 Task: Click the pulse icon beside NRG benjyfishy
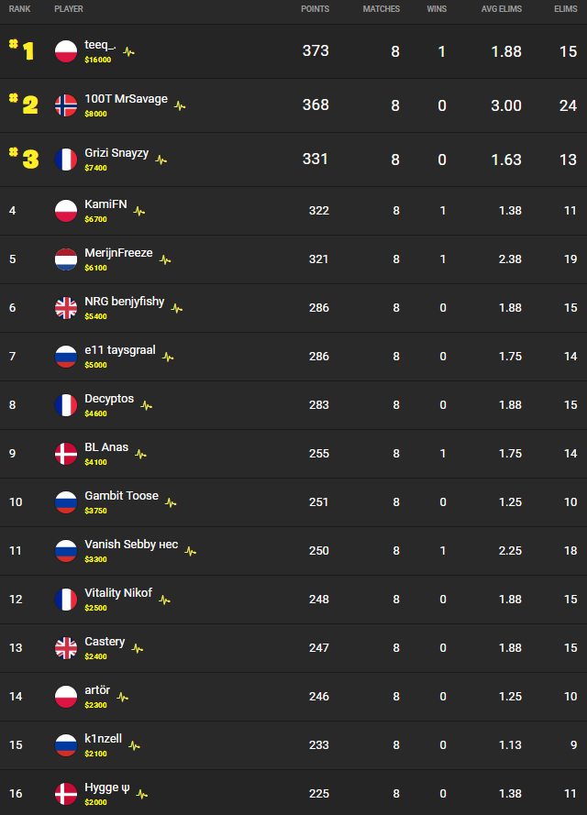tap(177, 308)
